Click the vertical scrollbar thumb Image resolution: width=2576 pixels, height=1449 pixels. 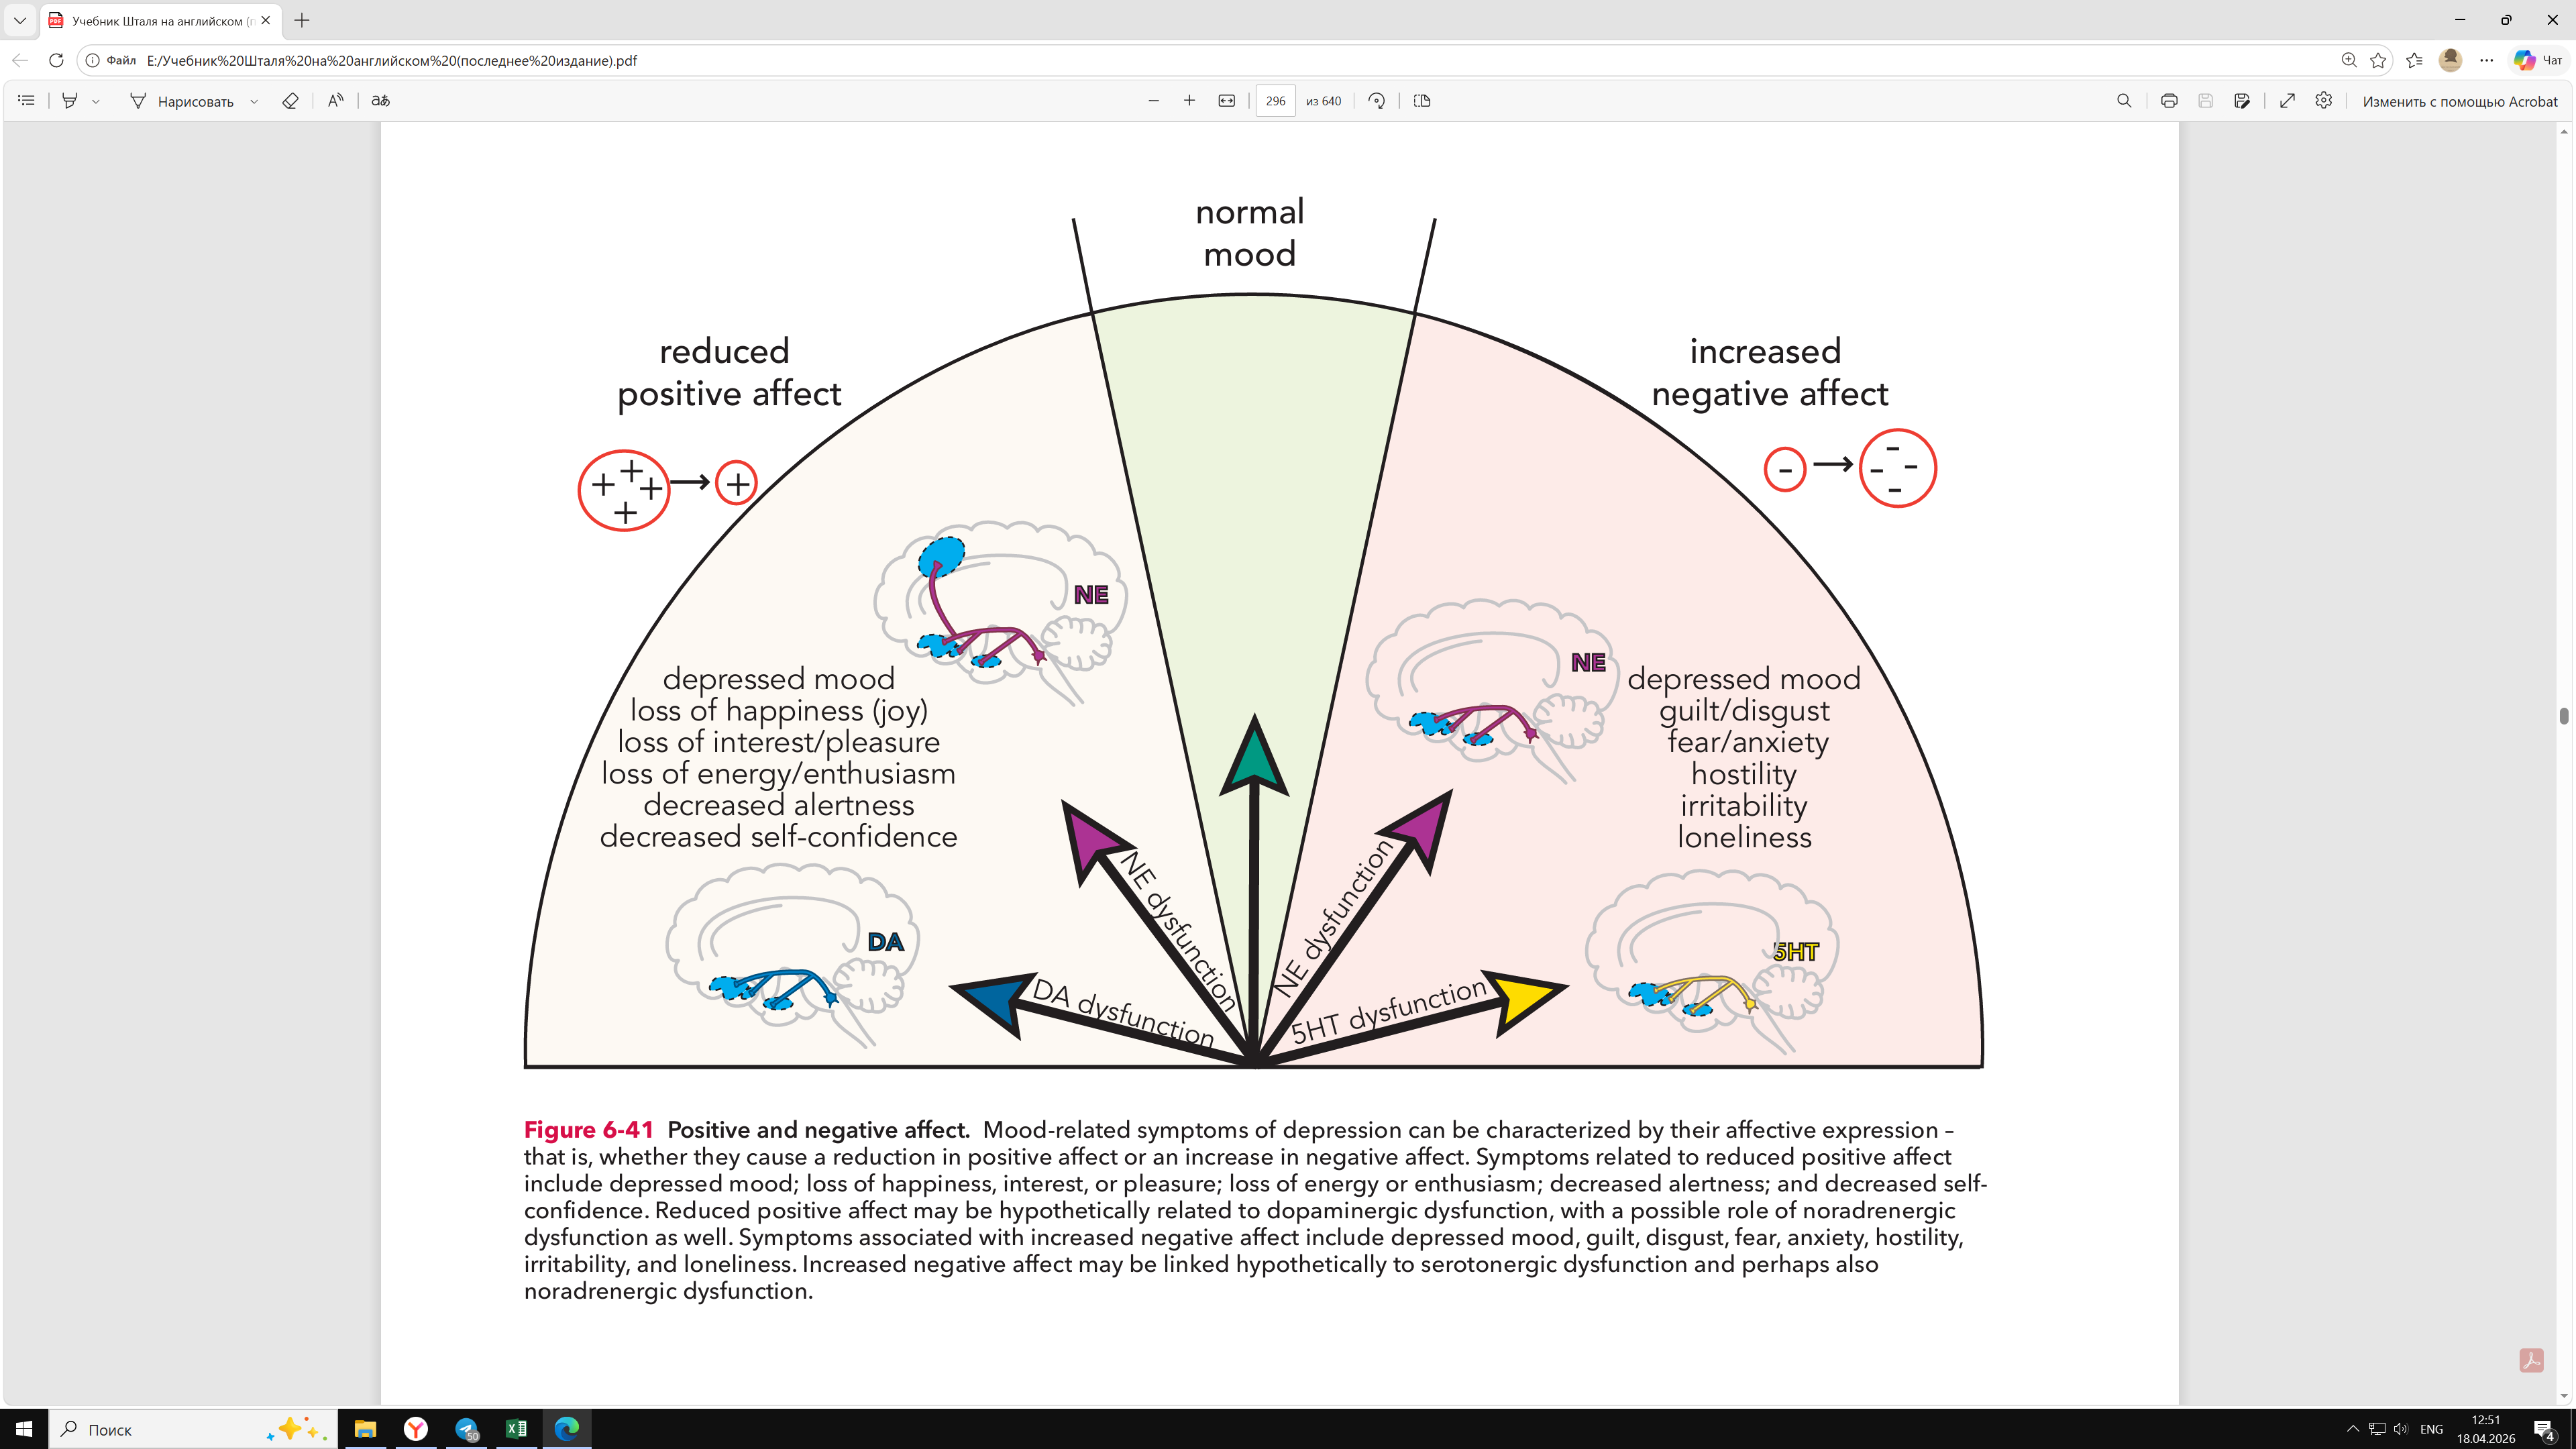2564,716
